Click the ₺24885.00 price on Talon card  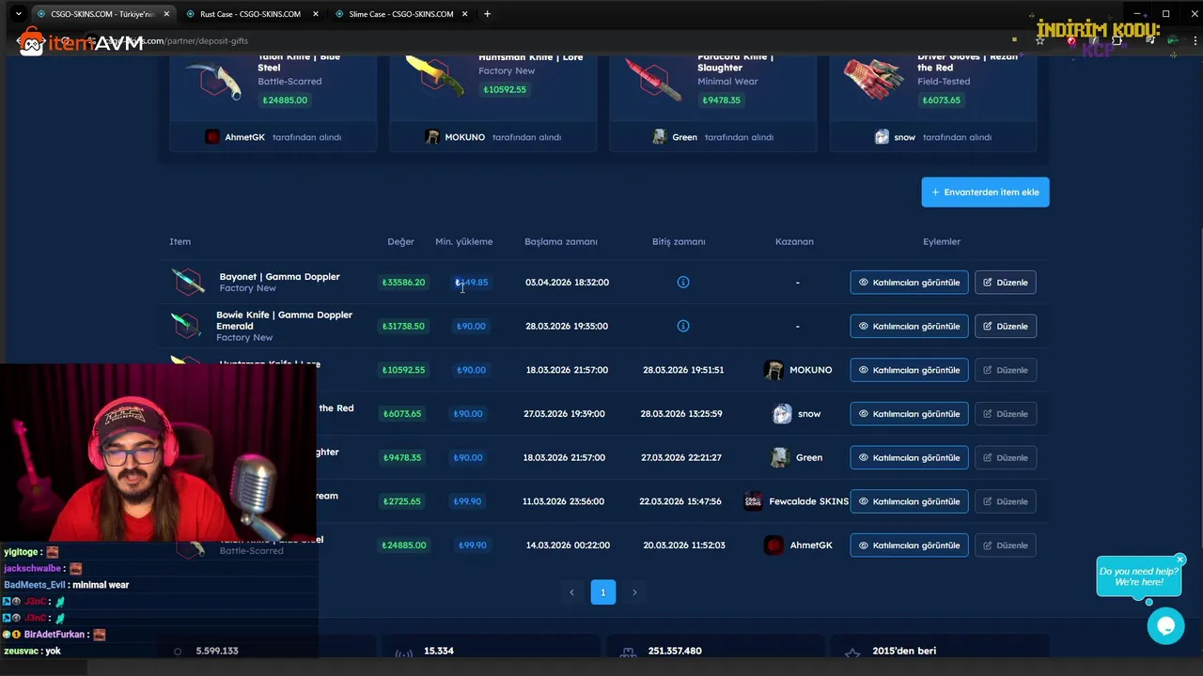point(285,100)
